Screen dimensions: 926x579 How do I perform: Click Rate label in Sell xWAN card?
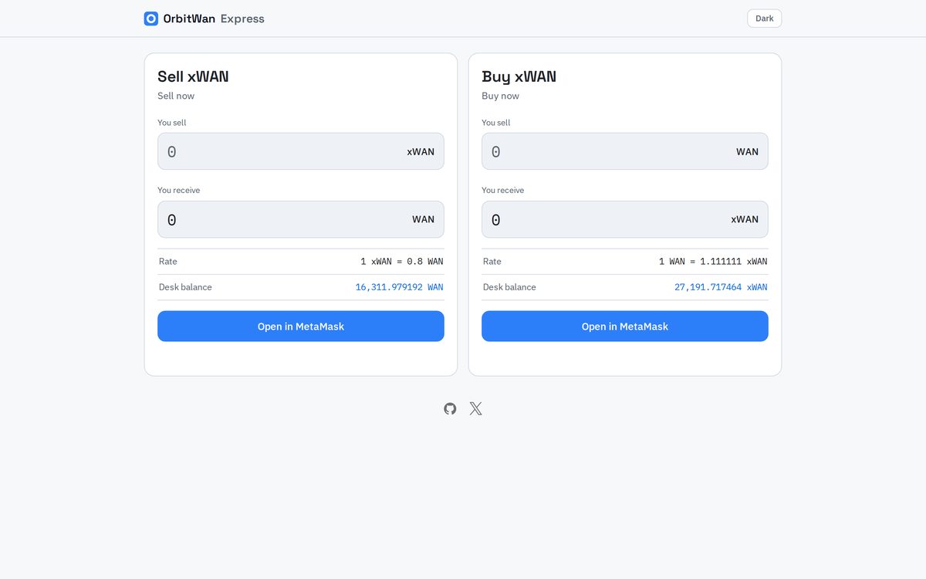[x=168, y=262]
